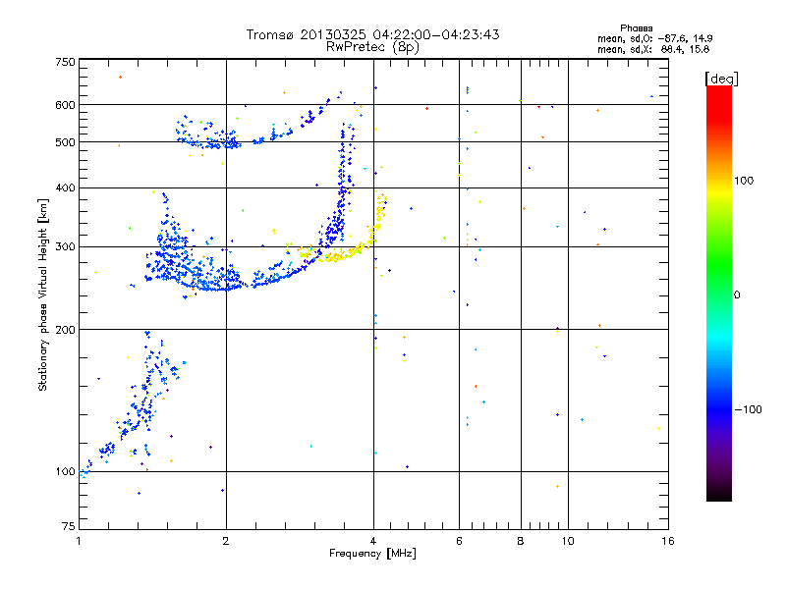
Task: Click the '6' x-axis tick label
Action: (x=459, y=541)
